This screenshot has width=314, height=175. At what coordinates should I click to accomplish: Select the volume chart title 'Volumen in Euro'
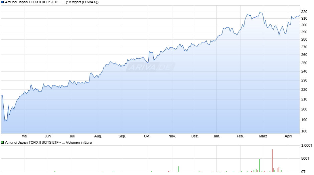click(x=79, y=142)
